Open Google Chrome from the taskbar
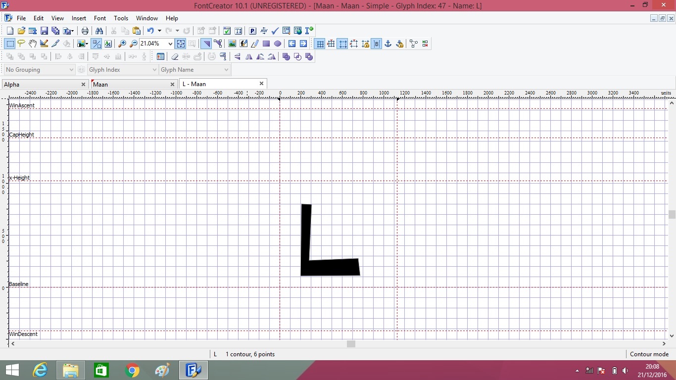 [x=132, y=370]
